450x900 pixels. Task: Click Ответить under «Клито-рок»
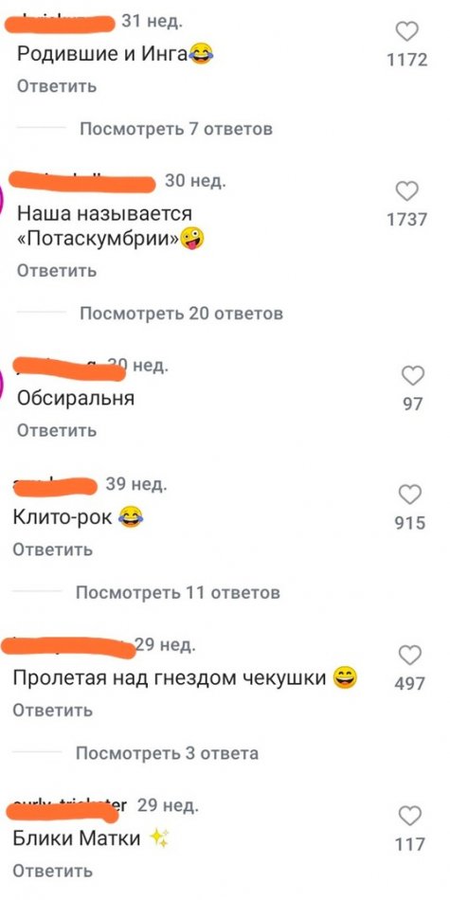click(53, 549)
